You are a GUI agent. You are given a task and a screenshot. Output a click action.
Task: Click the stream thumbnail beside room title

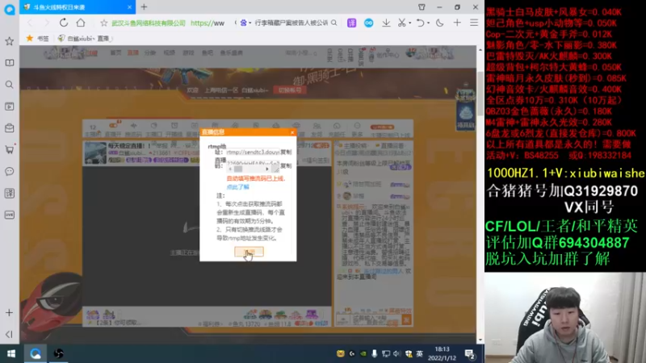click(94, 152)
